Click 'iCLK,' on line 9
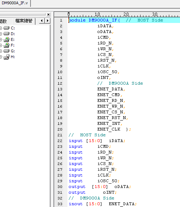The height and width of the screenshot is (207, 180). pyautogui.click(x=104, y=66)
